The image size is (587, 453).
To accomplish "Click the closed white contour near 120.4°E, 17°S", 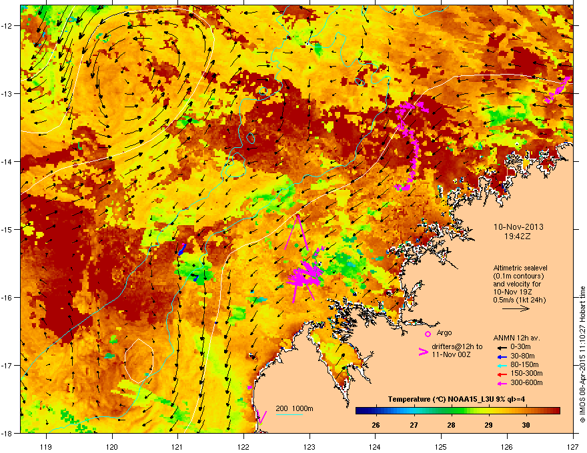I will (x=139, y=361).
